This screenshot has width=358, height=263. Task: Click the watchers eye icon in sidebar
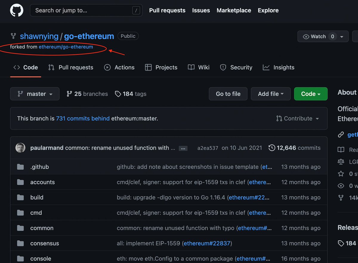click(x=341, y=186)
